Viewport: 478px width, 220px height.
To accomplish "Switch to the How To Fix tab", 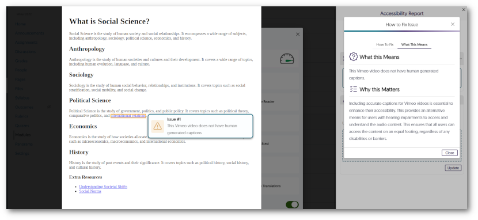I will pos(385,44).
